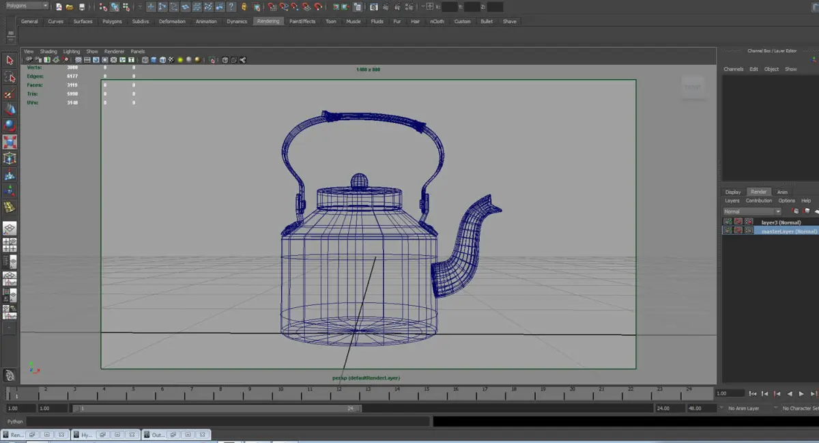Screen dimensions: 819x443
Task: Open the Polygons menu set dropdown
Action: tap(27, 6)
